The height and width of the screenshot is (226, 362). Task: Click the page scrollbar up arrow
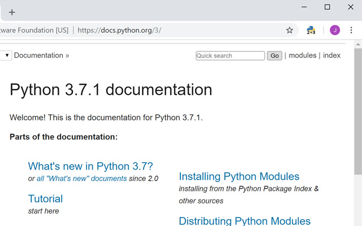tap(358, 44)
